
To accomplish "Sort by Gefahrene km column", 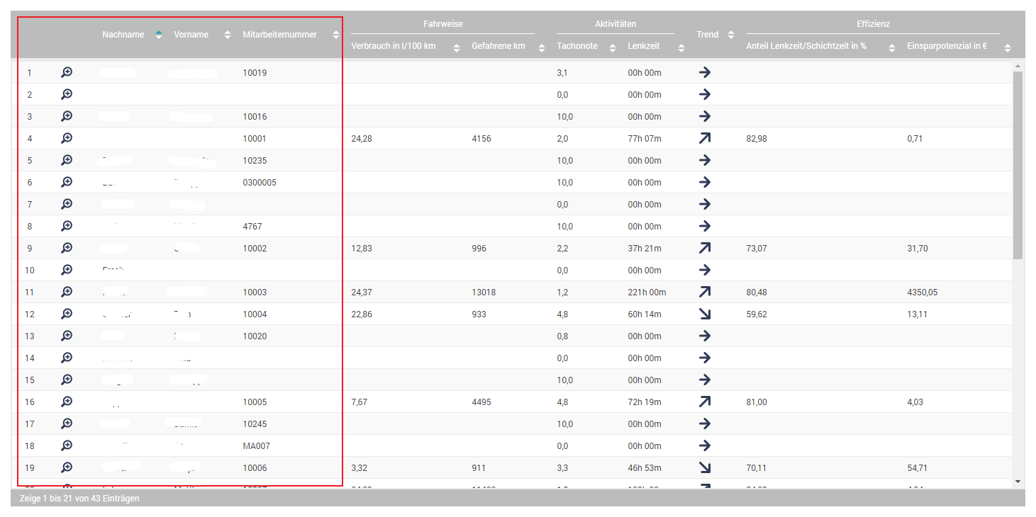I will point(498,47).
